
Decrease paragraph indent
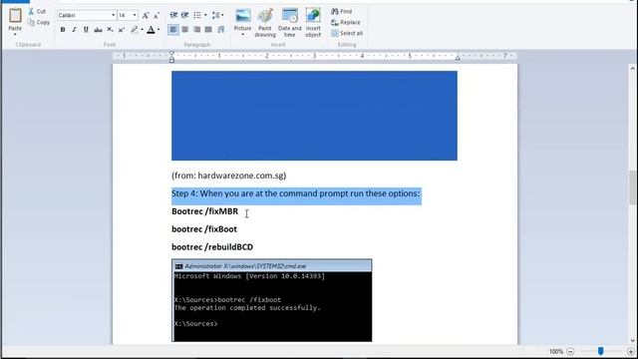[173, 16]
